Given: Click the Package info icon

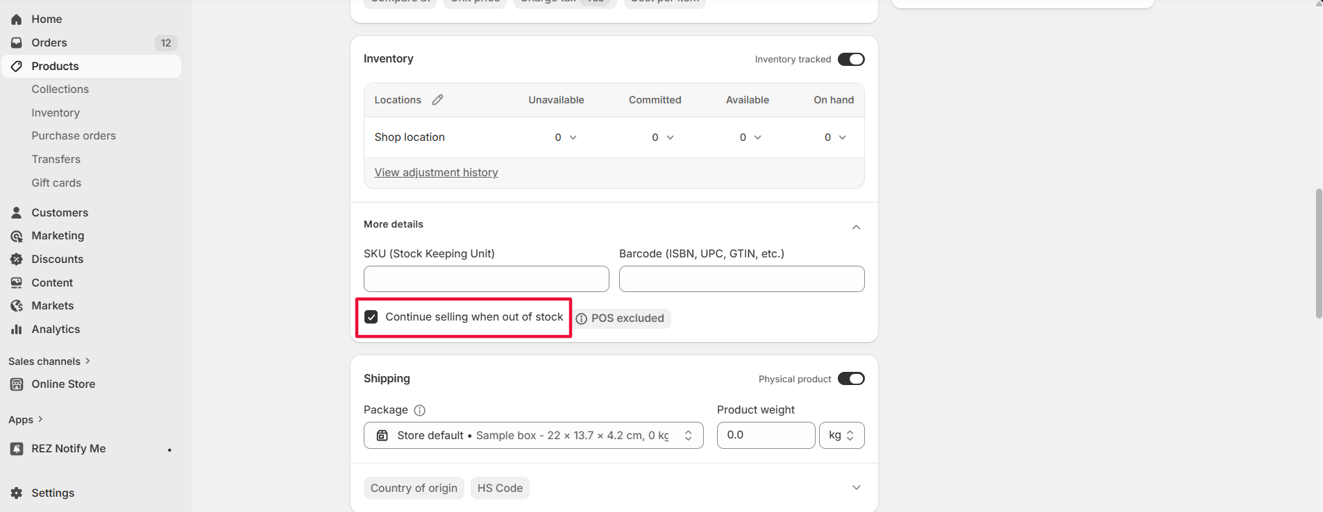Looking at the screenshot, I should pyautogui.click(x=419, y=410).
